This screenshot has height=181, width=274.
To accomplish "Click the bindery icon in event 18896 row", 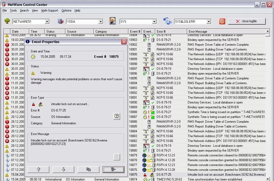I will click(145, 74).
